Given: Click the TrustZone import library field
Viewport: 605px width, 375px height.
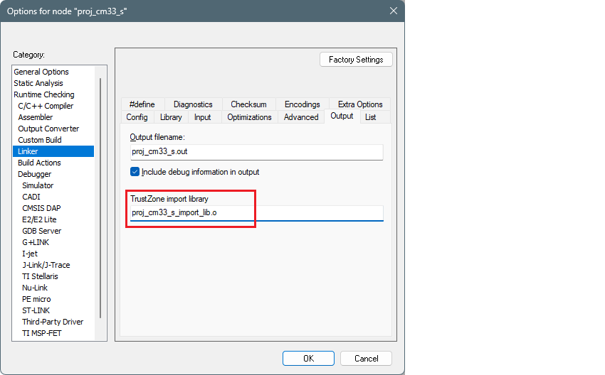Looking at the screenshot, I should (256, 213).
